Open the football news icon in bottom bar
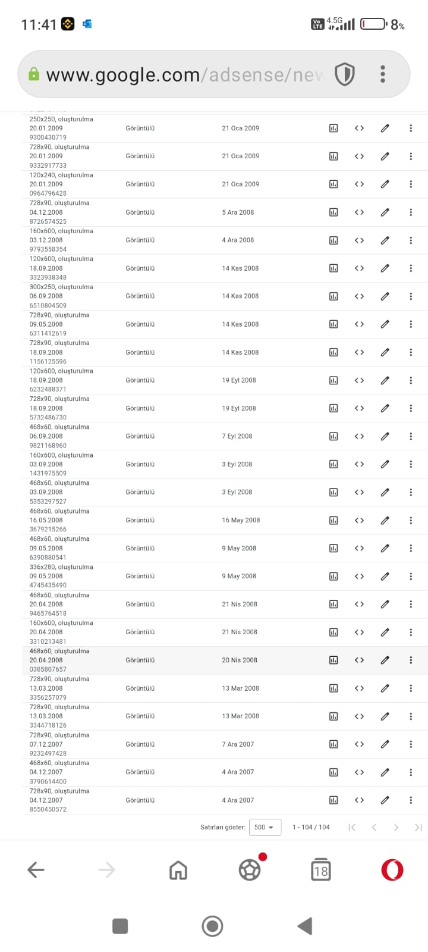This screenshot has height=952, width=428. [x=250, y=870]
